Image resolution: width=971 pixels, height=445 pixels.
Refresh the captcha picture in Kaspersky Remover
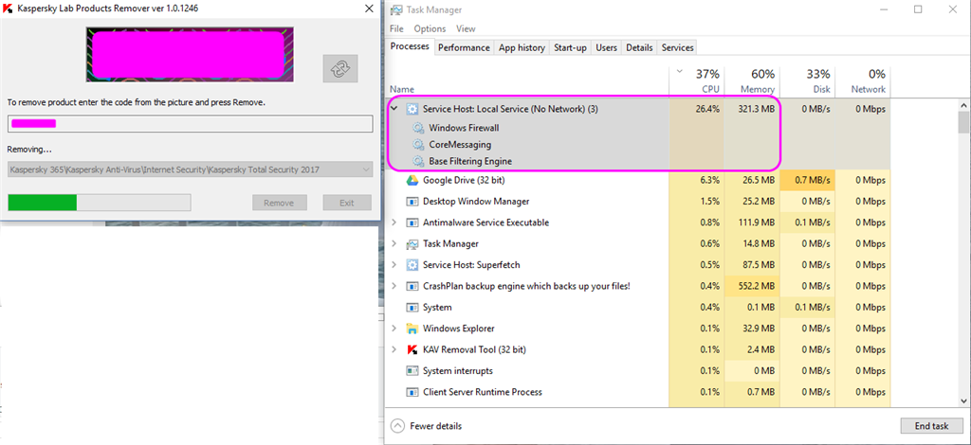point(340,68)
